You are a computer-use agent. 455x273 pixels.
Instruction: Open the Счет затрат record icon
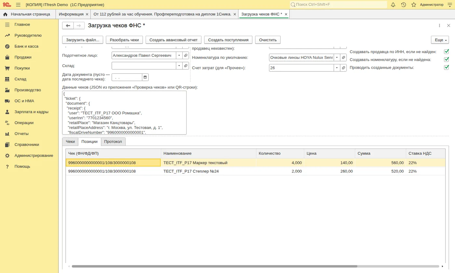344,68
